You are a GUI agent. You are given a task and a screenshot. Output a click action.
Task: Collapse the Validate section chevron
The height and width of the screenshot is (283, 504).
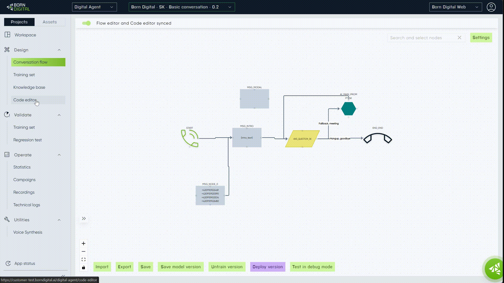point(59,115)
